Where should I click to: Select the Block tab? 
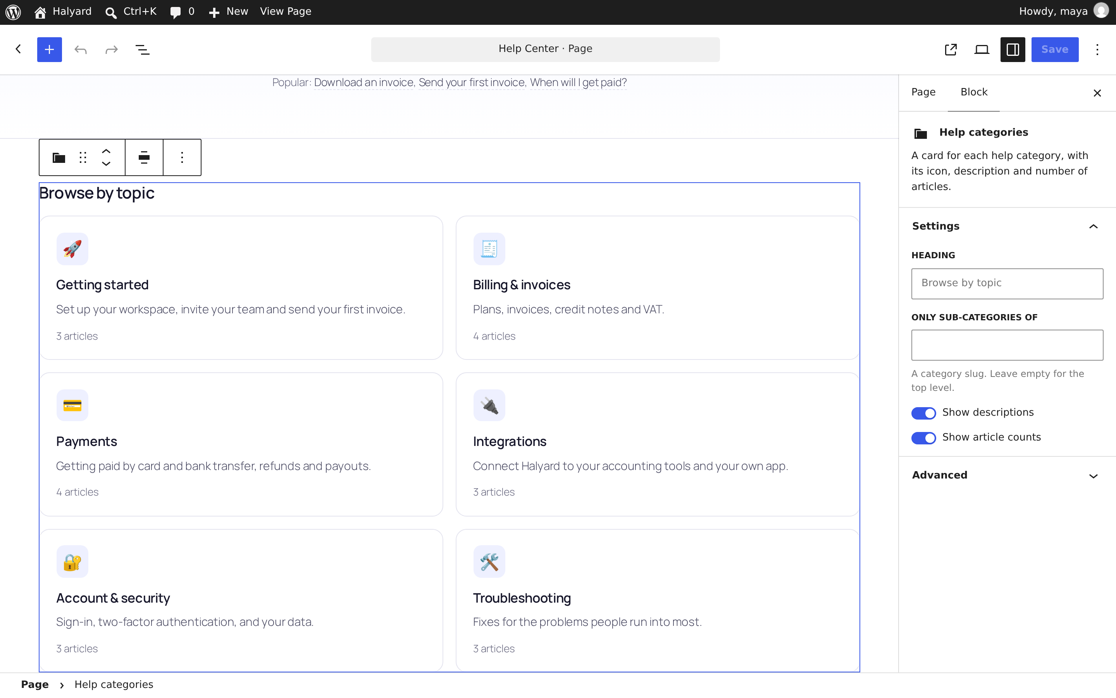974,92
